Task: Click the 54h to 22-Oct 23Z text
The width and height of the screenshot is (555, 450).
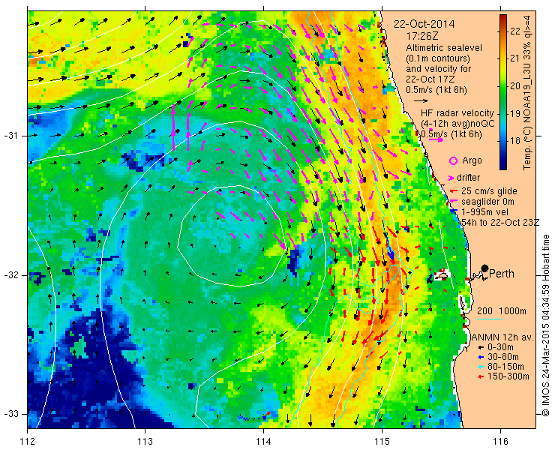Action: click(500, 222)
